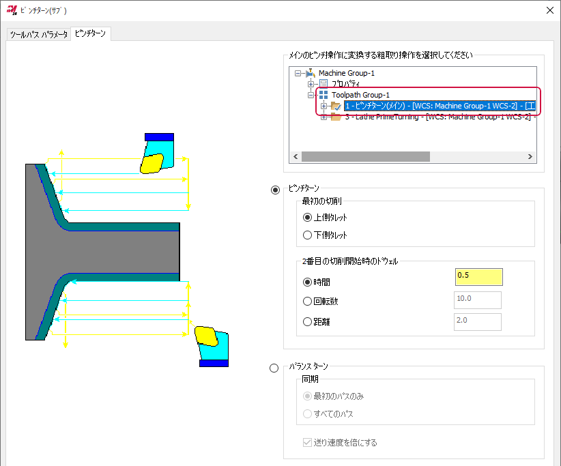
Task: Expand the Lathe PrimeTurning operation node
Action: (x=323, y=117)
